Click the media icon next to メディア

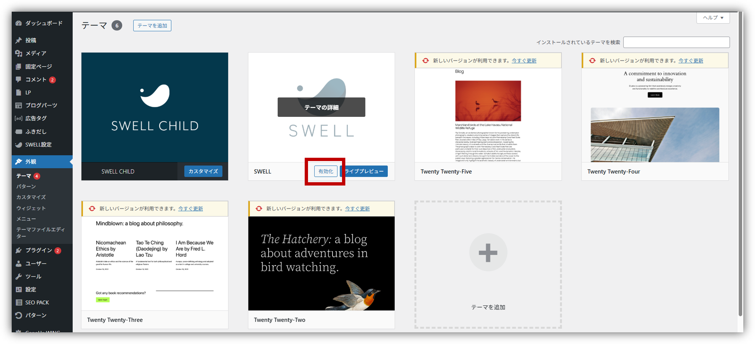point(19,53)
